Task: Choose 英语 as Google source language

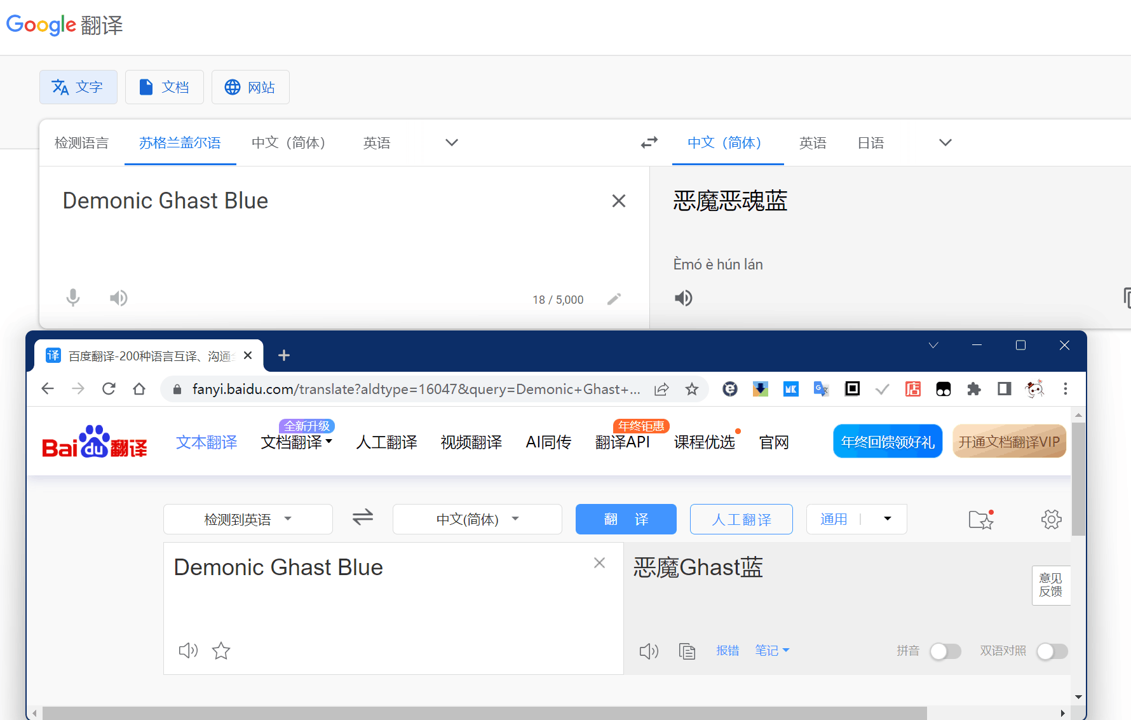Action: [377, 143]
